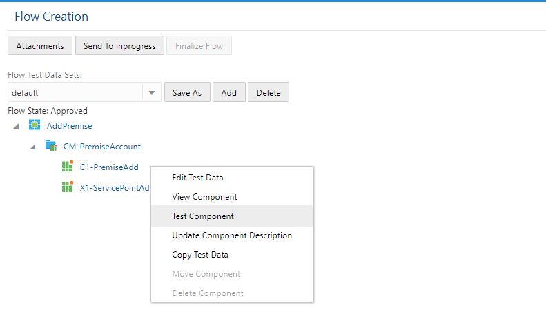
Task: Click the AddPremise flow icon
Action: click(x=35, y=125)
